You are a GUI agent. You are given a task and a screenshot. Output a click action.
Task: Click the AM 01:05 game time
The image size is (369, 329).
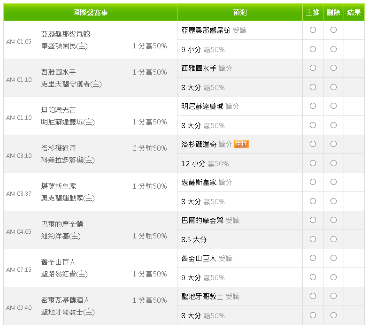pyautogui.click(x=19, y=42)
